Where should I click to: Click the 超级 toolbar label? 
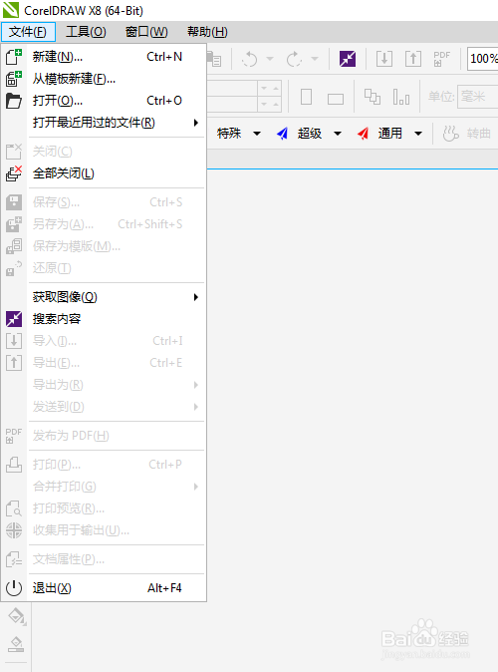[310, 134]
